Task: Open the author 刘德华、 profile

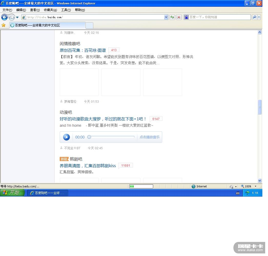Action: pyautogui.click(x=69, y=33)
